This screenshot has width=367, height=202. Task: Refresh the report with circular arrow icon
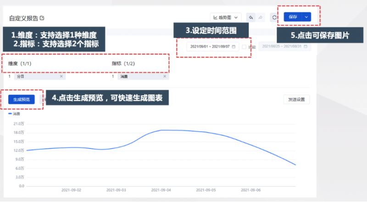click(274, 17)
